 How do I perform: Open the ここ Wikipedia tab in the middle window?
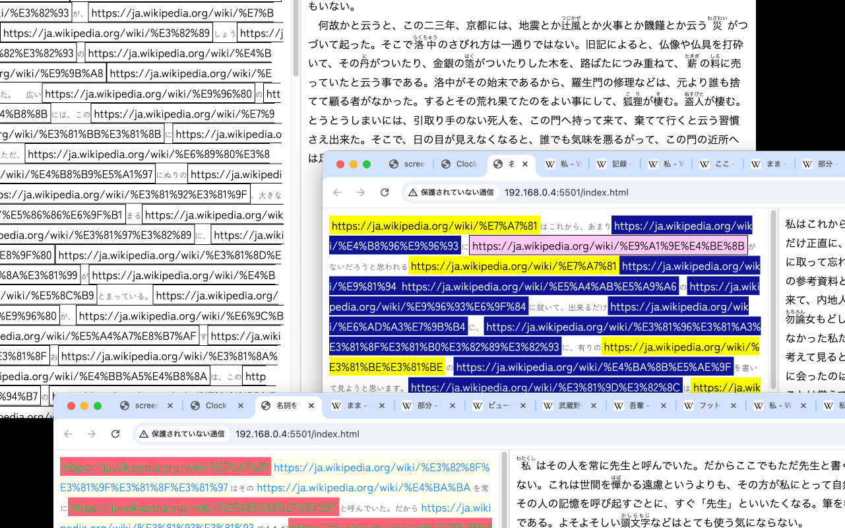[718, 164]
